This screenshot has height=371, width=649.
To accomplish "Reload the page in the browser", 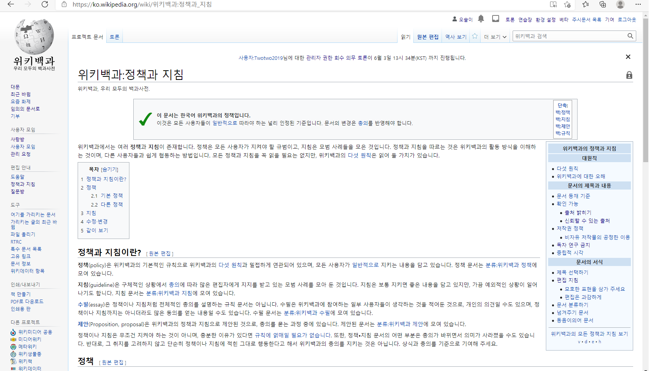I will (45, 4).
